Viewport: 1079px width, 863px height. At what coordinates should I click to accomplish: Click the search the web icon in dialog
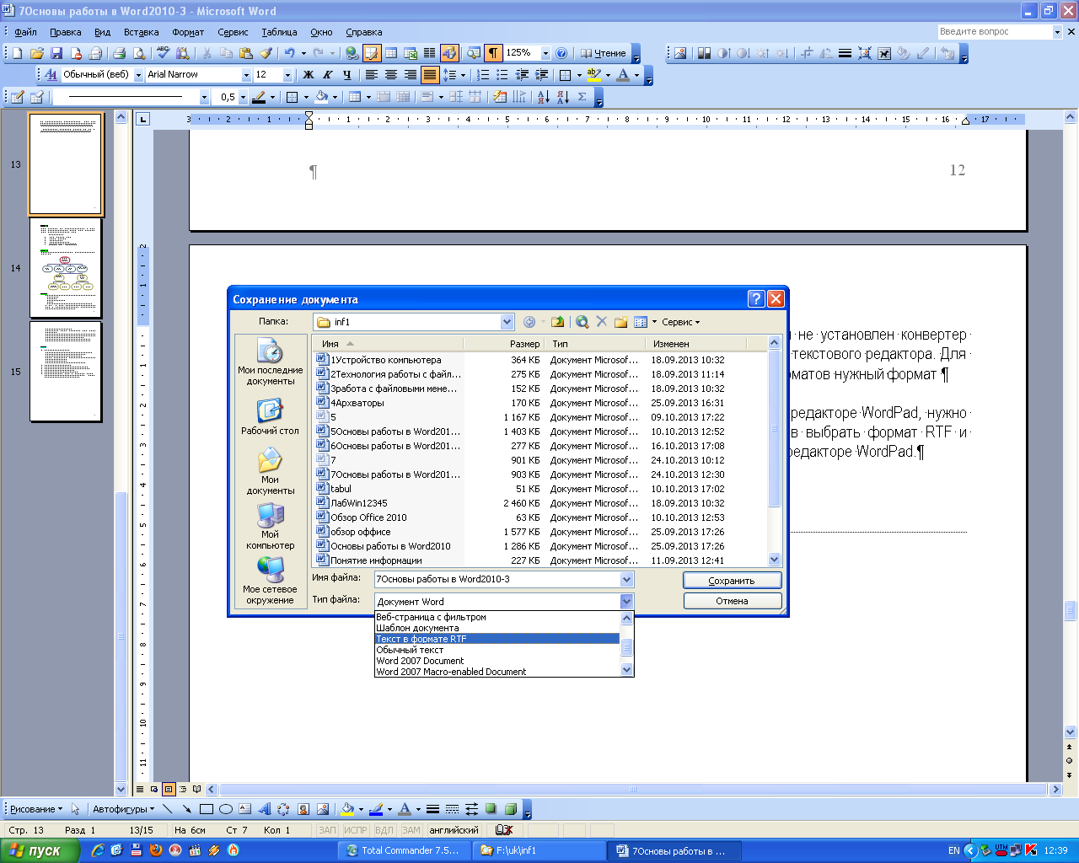tap(582, 322)
